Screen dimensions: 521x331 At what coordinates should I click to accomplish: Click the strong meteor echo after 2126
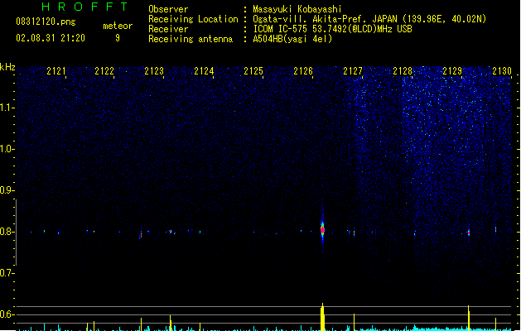pyautogui.click(x=322, y=229)
